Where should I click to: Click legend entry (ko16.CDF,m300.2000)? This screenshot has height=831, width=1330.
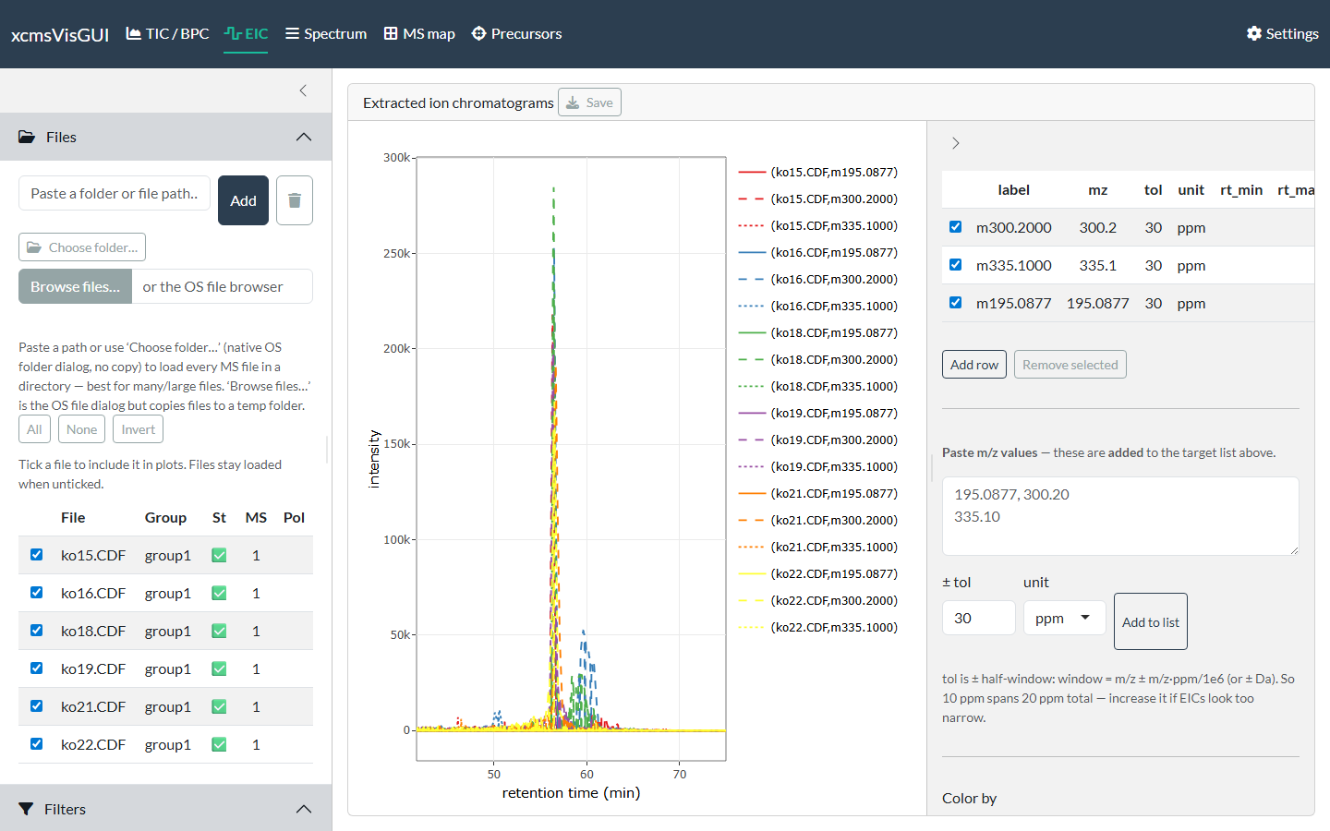833,279
